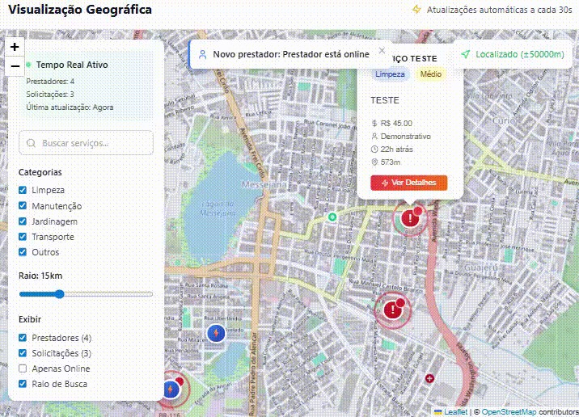Viewport: 579px width, 417px height.
Task: Uncheck the Limpeza category
Action: pyautogui.click(x=23, y=190)
